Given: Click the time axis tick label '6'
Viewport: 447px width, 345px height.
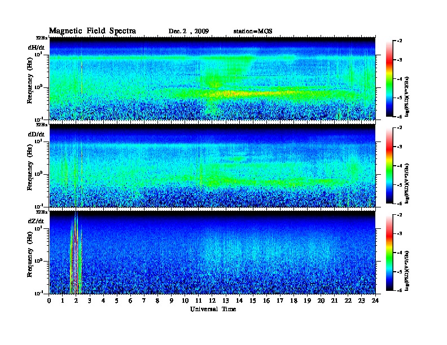Looking at the screenshot, I should pos(130,301).
